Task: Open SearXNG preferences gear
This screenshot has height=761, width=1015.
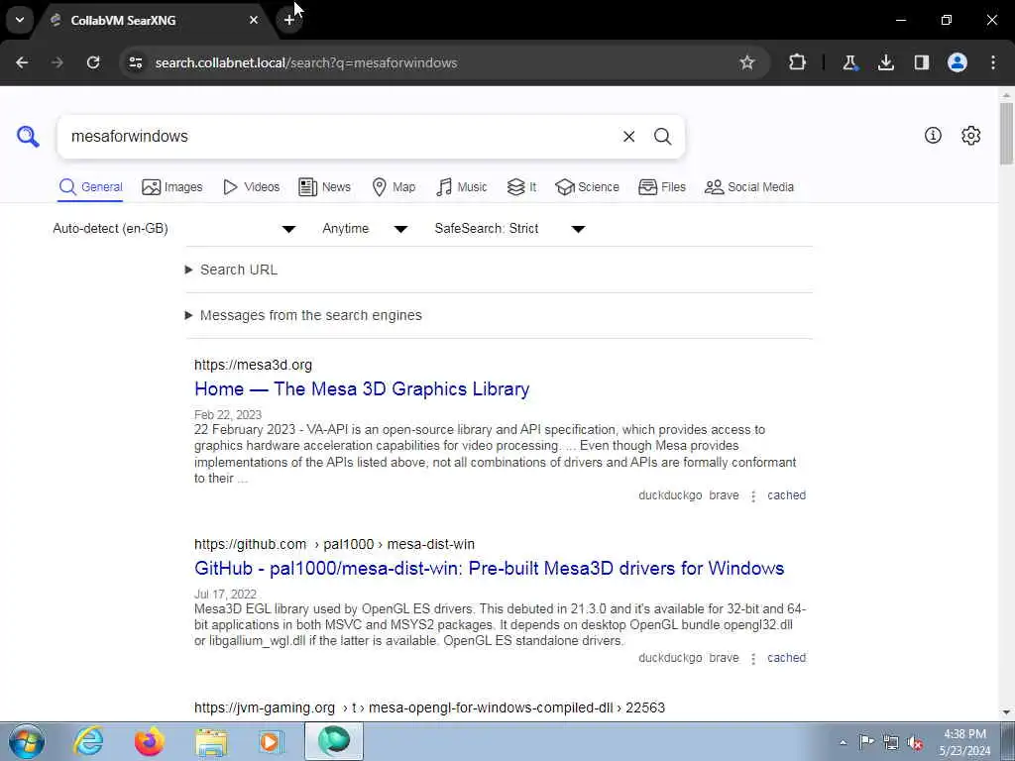Action: point(971,135)
